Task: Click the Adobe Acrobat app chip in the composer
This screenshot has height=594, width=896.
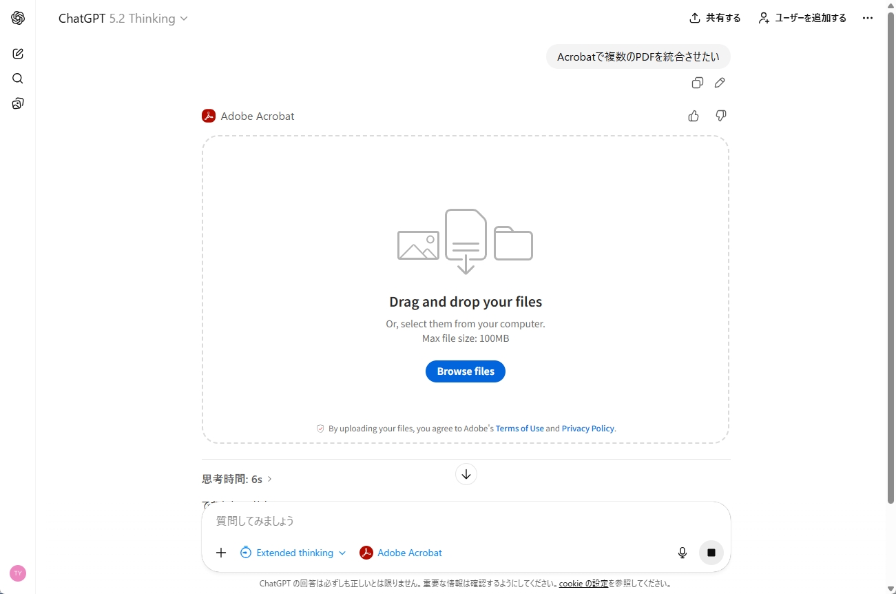Action: pos(401,553)
